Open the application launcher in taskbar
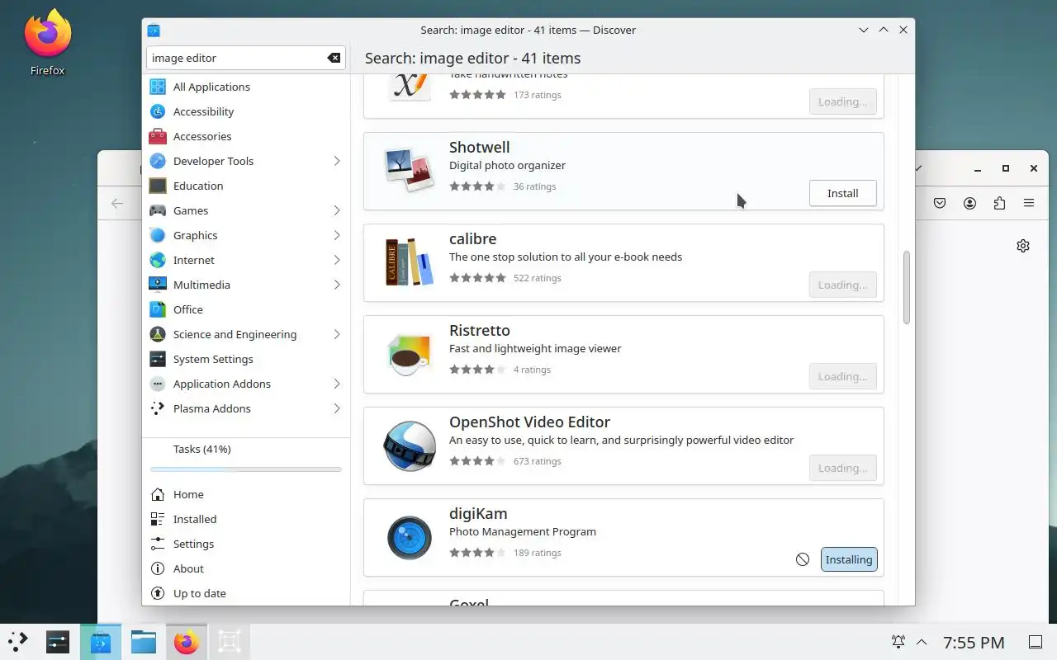This screenshot has height=660, width=1057. pyautogui.click(x=18, y=641)
